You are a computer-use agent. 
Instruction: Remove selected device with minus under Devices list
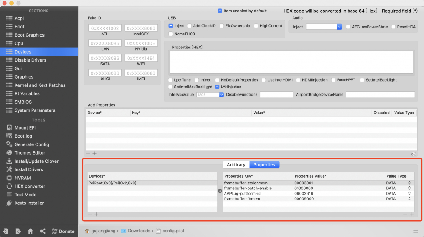point(90,214)
